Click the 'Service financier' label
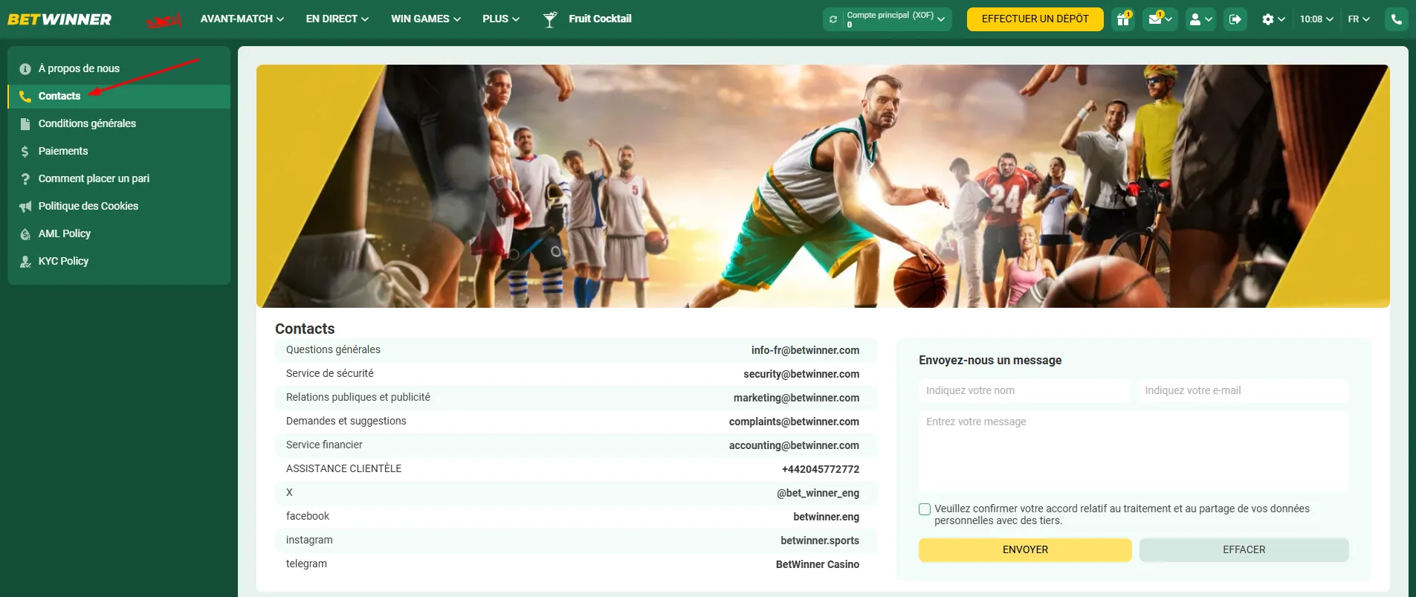The image size is (1416, 597). tap(324, 445)
